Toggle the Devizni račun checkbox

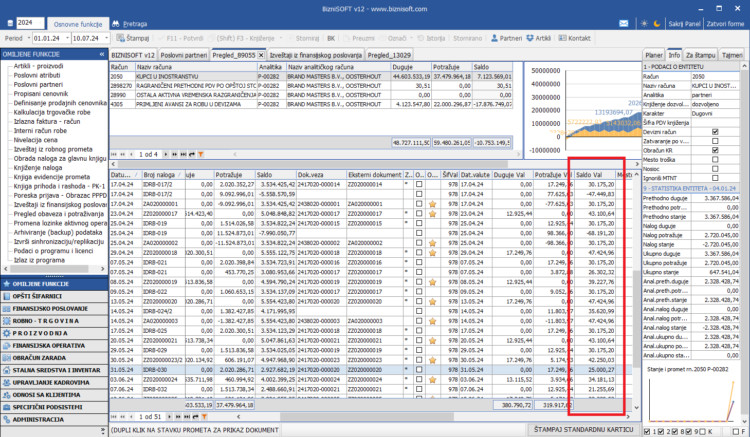click(x=715, y=132)
